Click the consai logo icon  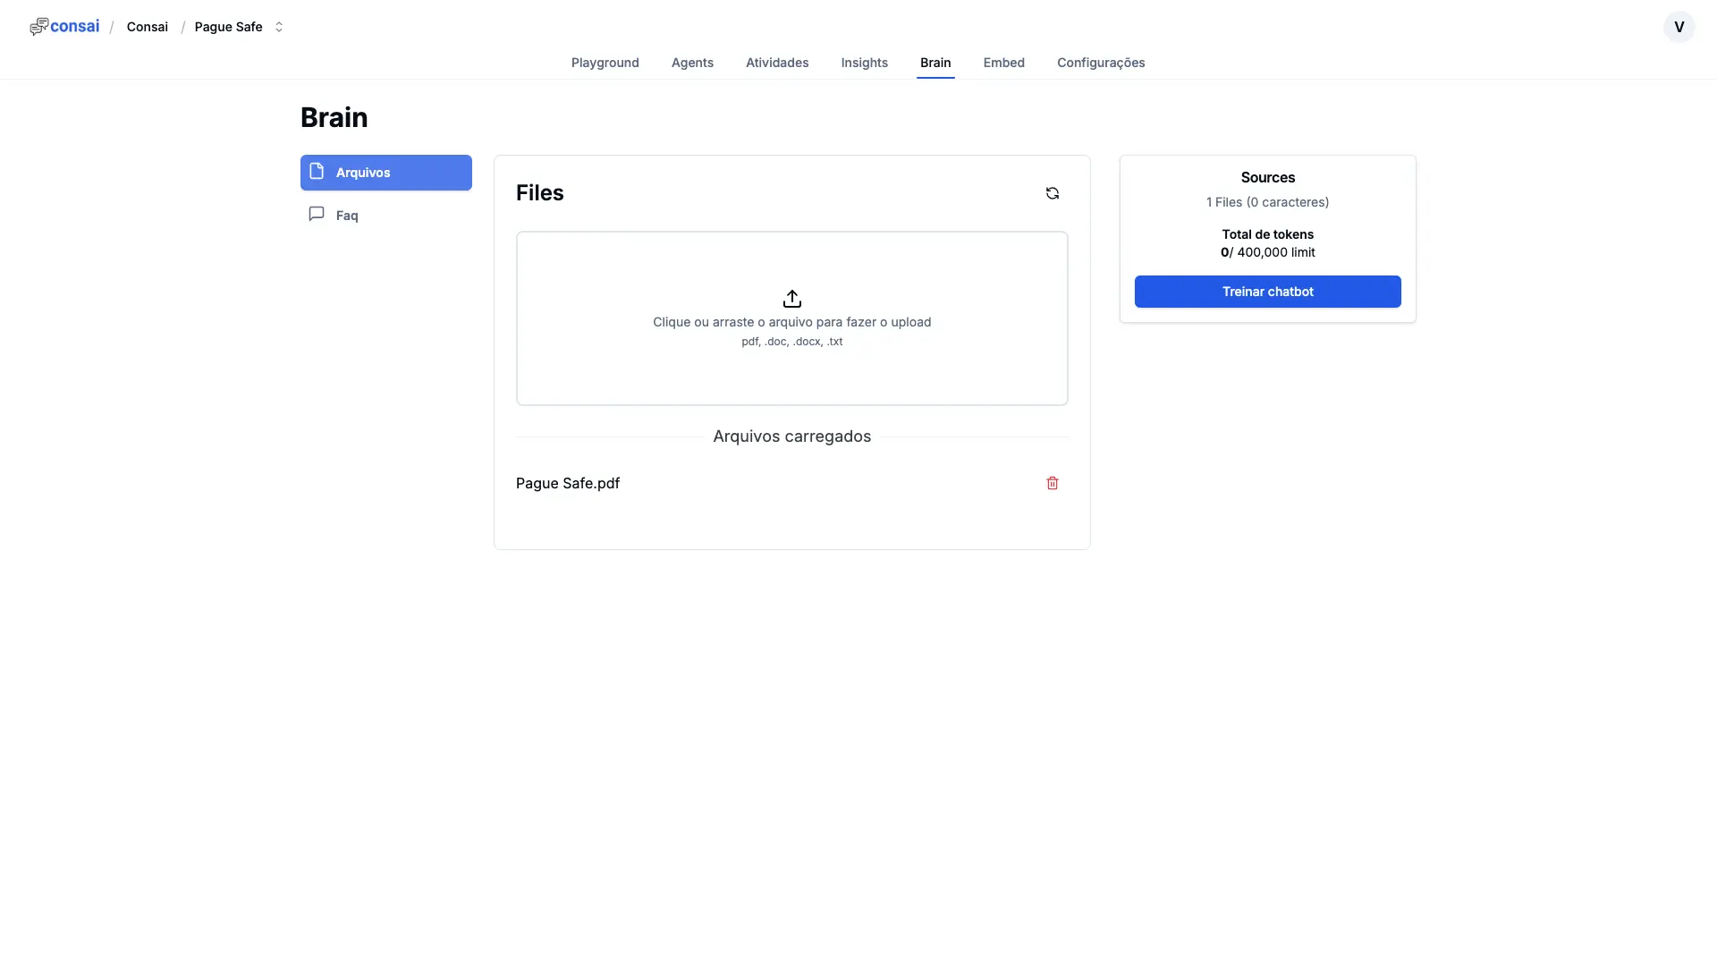click(x=38, y=27)
